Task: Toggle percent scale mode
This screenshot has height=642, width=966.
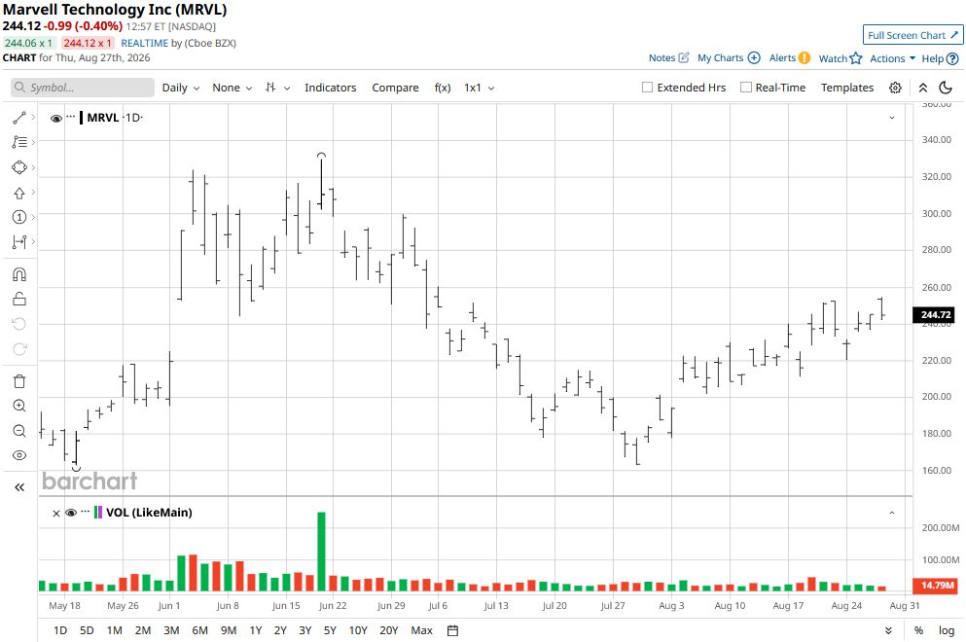Action: [918, 630]
